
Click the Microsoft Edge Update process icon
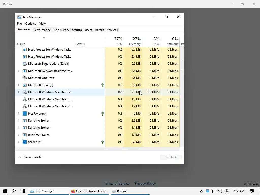[x=25, y=64]
